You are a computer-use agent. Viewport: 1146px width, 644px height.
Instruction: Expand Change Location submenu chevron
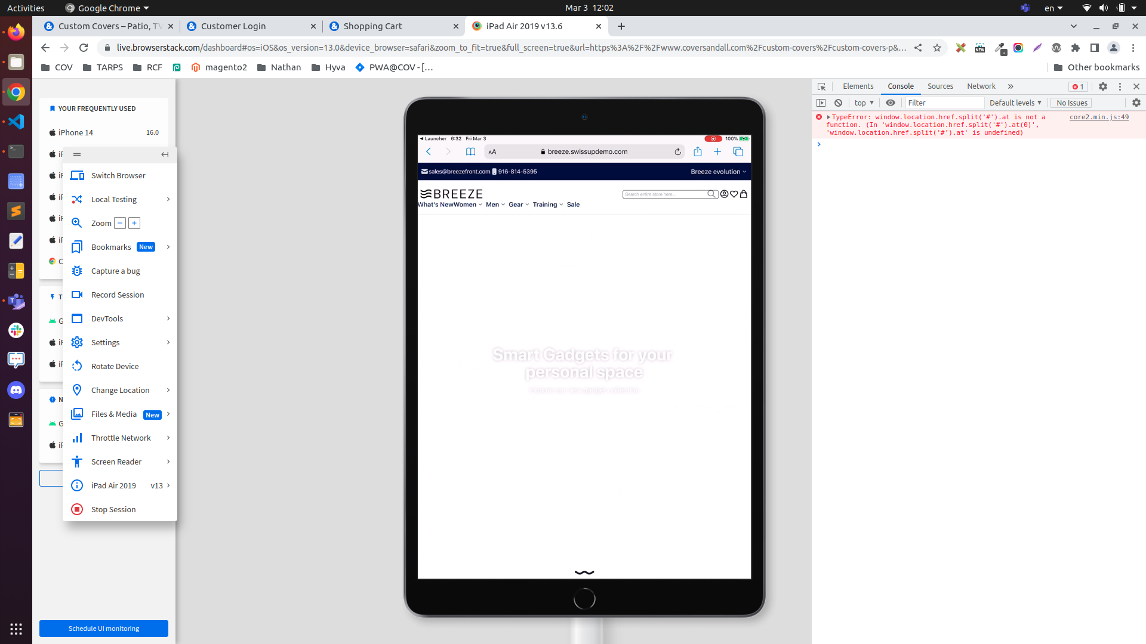tap(168, 390)
